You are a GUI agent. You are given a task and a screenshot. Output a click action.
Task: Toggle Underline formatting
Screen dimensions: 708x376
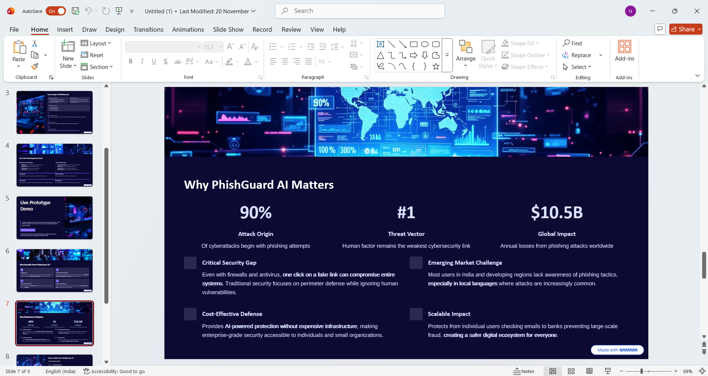coord(154,62)
